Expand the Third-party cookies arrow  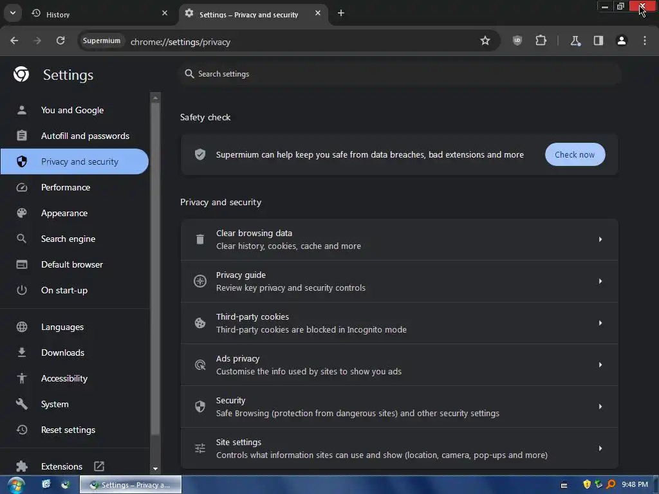600,323
